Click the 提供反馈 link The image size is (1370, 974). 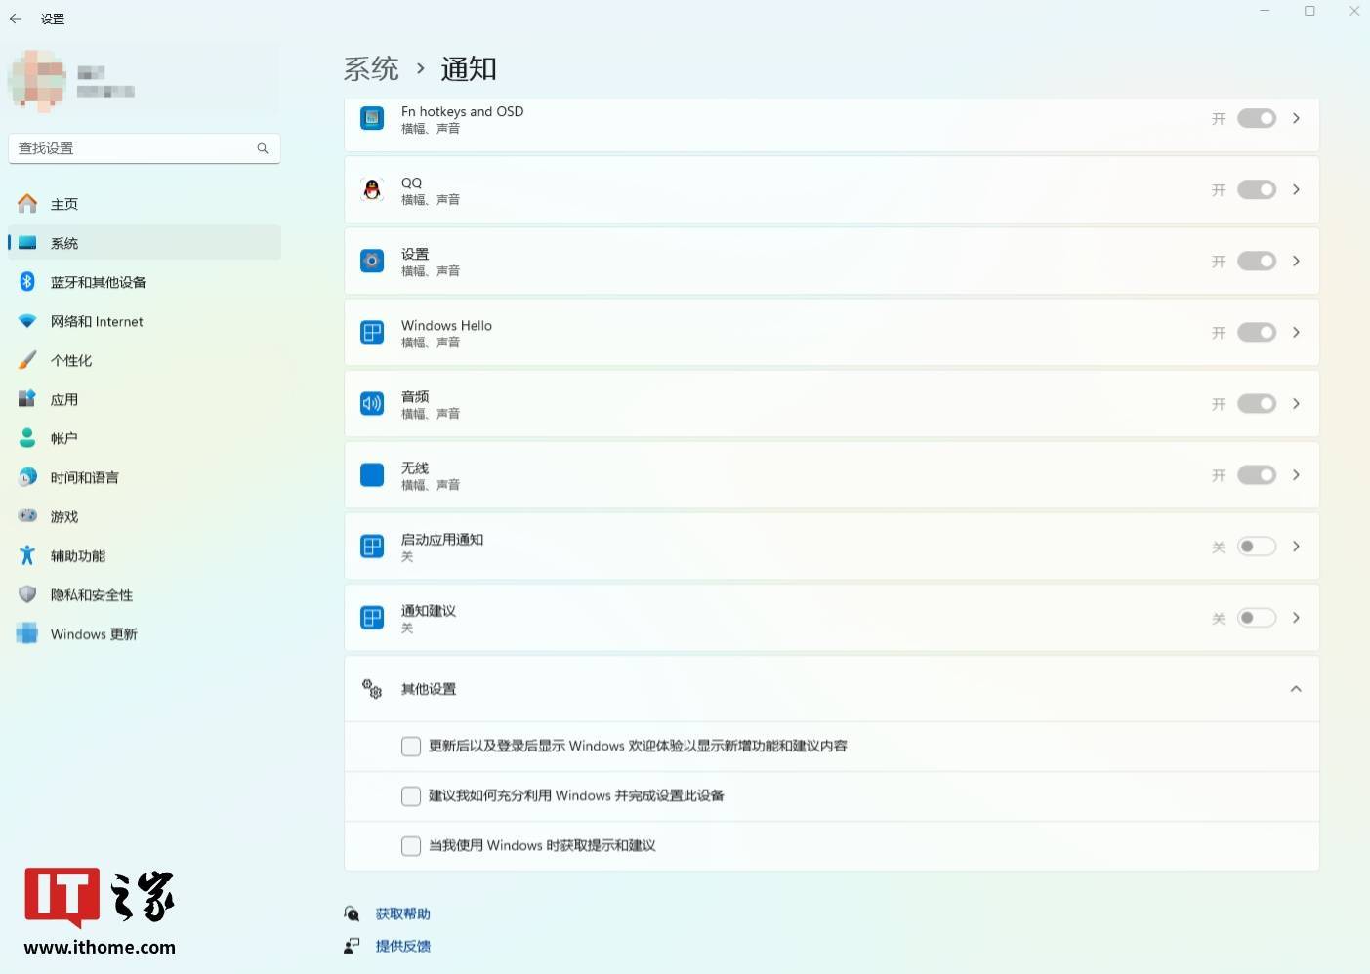(402, 946)
